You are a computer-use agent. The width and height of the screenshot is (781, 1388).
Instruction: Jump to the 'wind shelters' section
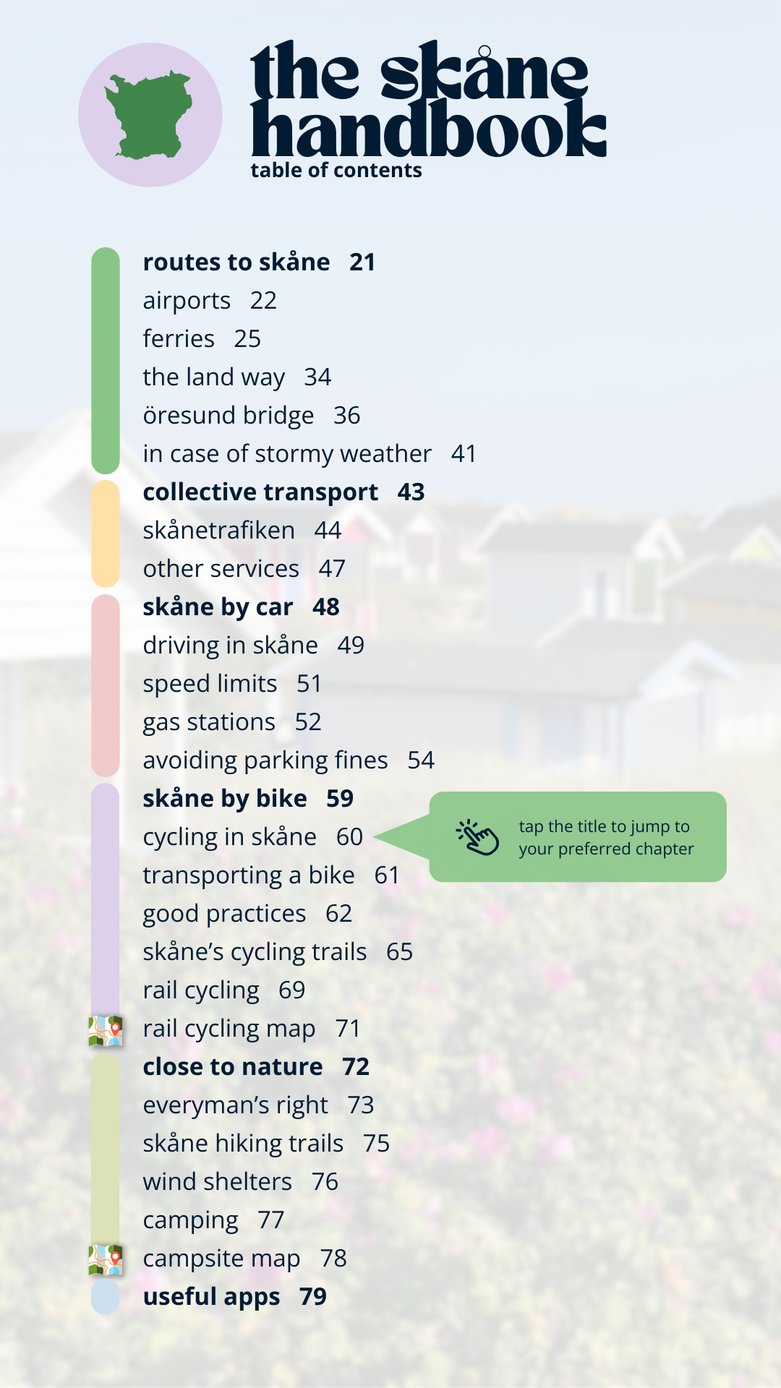[x=217, y=1182]
